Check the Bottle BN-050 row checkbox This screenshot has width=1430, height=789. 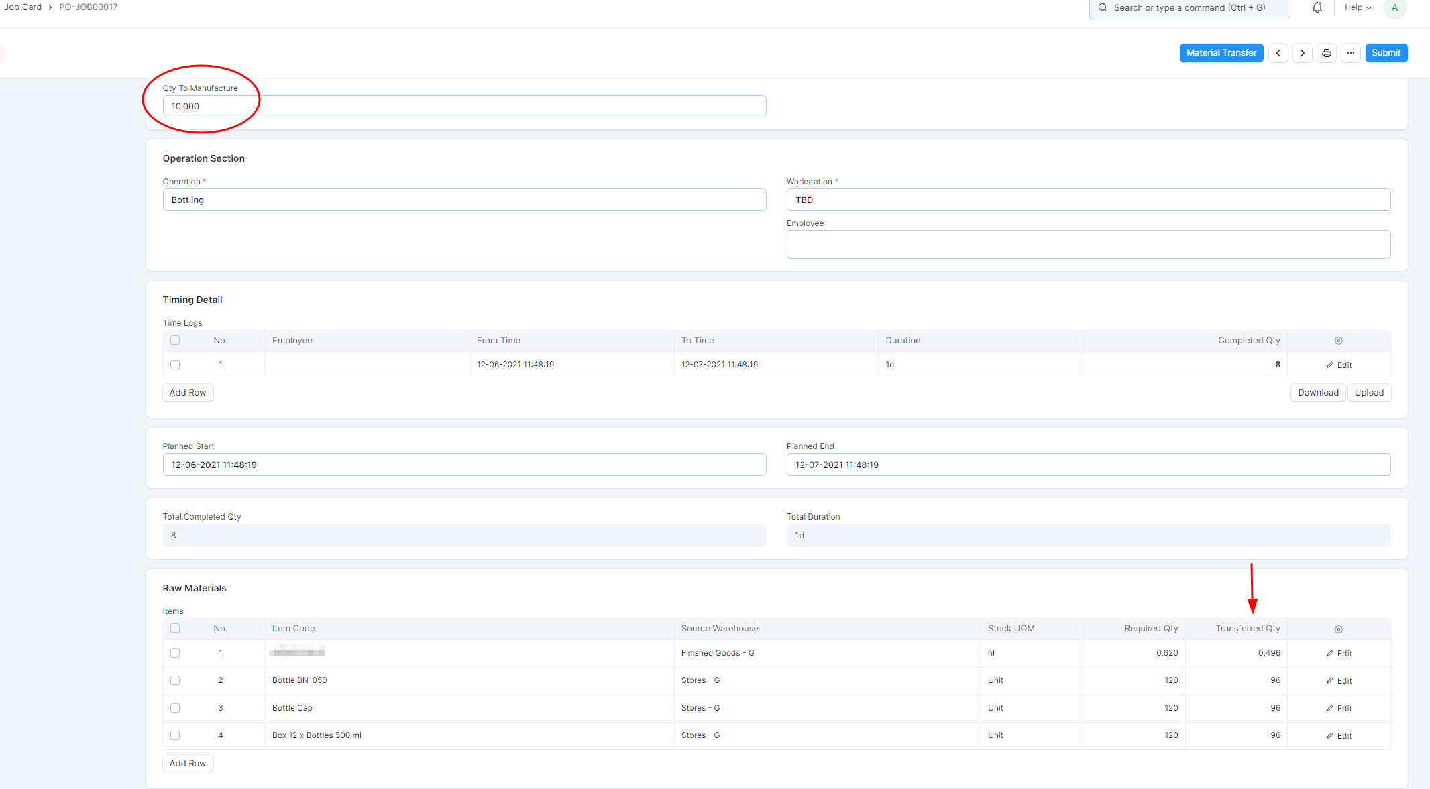pos(175,680)
